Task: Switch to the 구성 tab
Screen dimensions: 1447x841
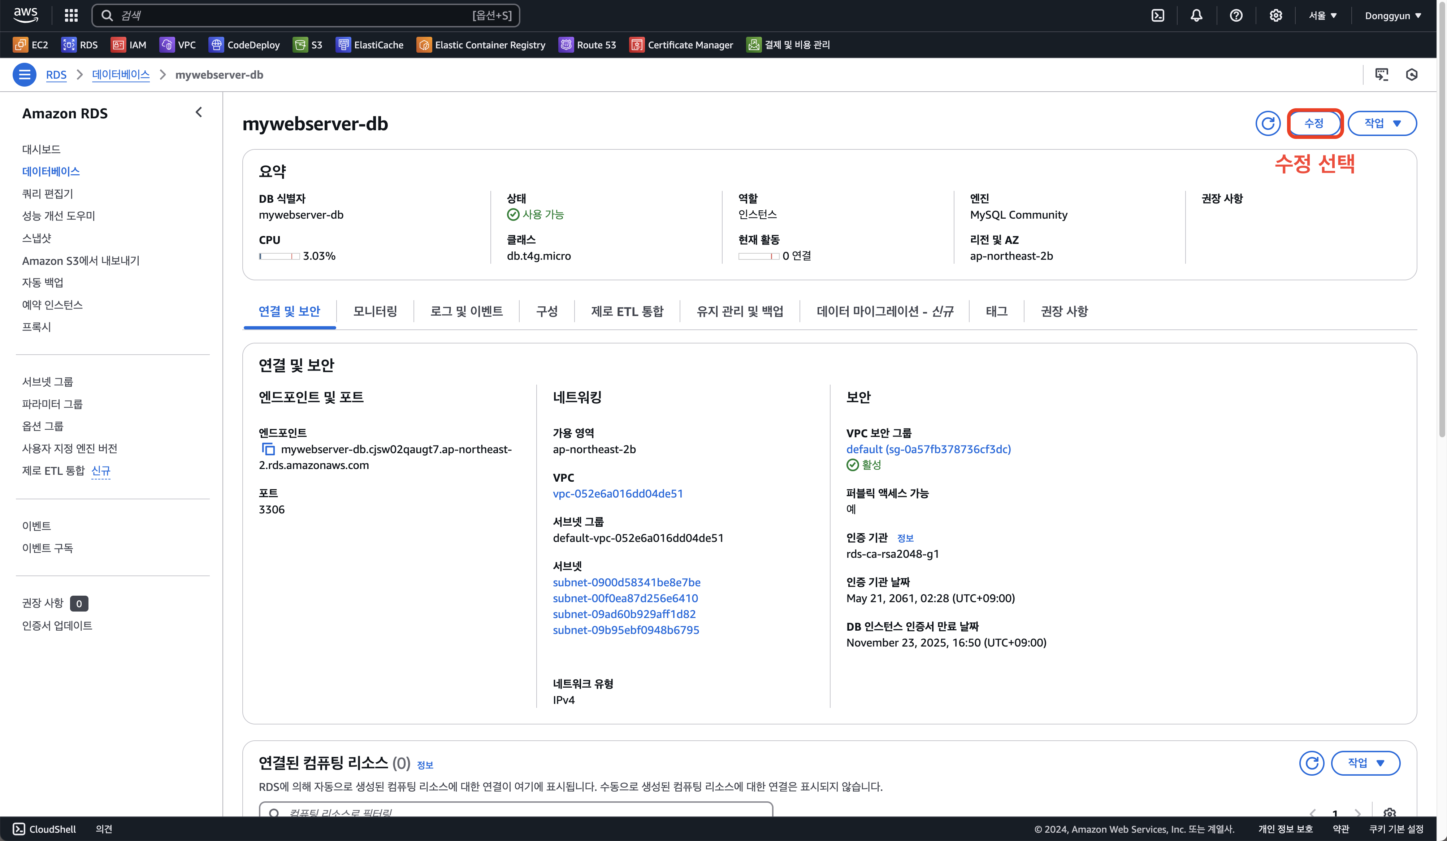Action: click(547, 311)
